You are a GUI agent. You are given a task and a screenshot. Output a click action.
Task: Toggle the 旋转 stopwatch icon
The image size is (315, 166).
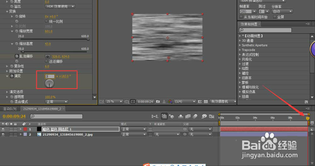tap(17, 16)
